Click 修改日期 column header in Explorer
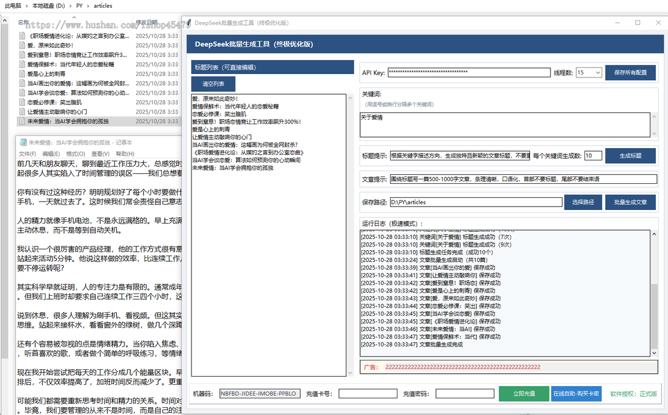Image resolution: width=668 pixels, height=415 pixels. 146,22
